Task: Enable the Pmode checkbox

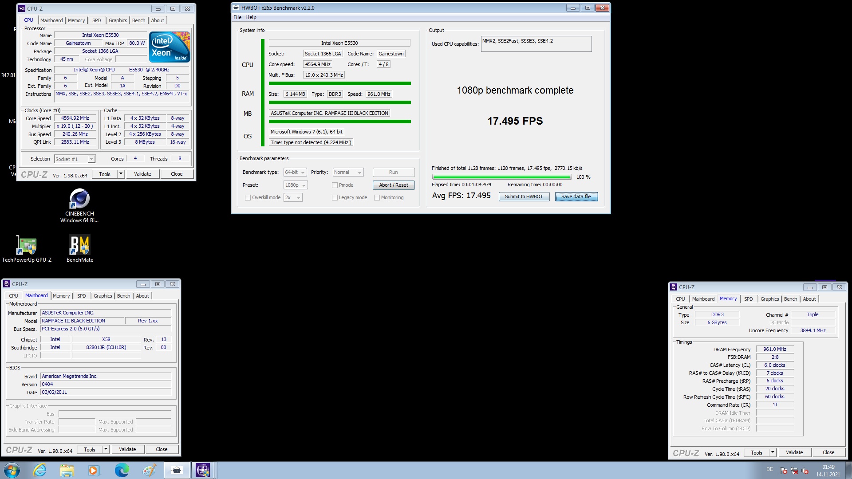Action: 335,185
